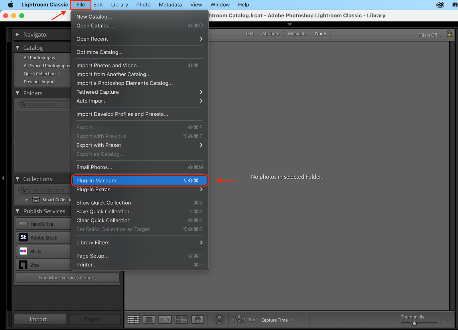Switch to Compare XY view icon
458x330 pixels.
165,319
